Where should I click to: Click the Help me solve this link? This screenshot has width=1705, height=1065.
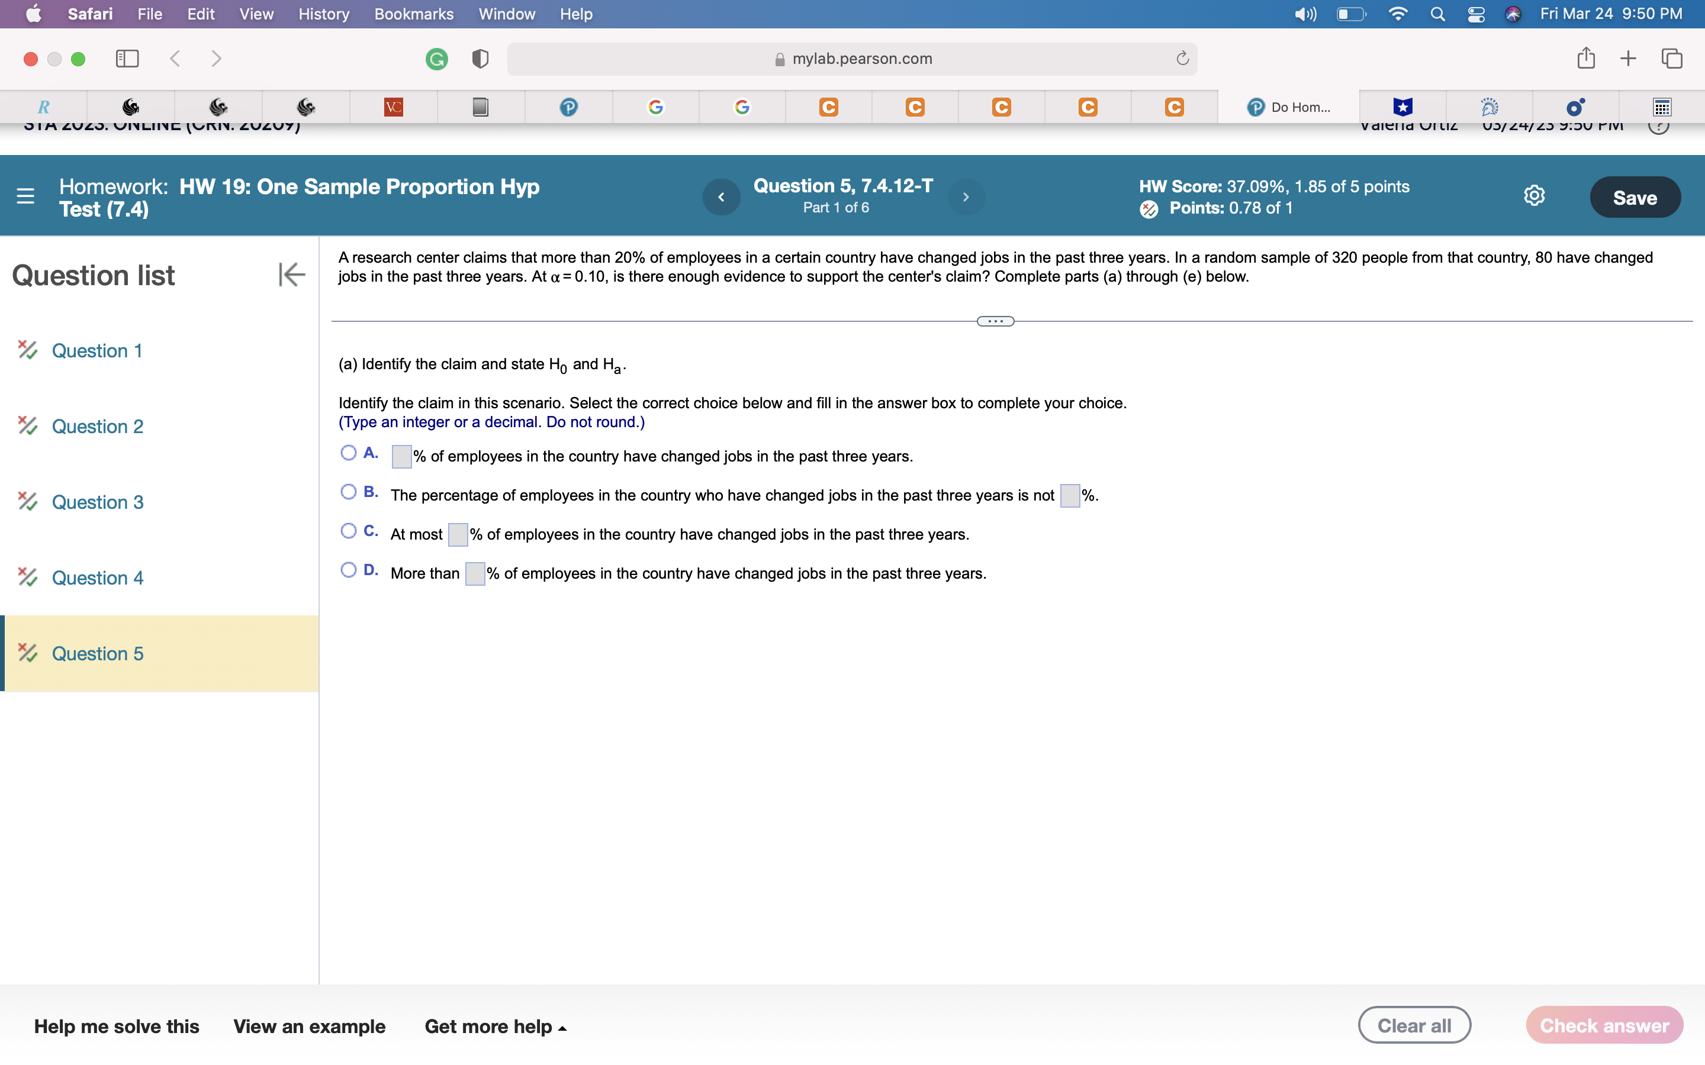[117, 1027]
